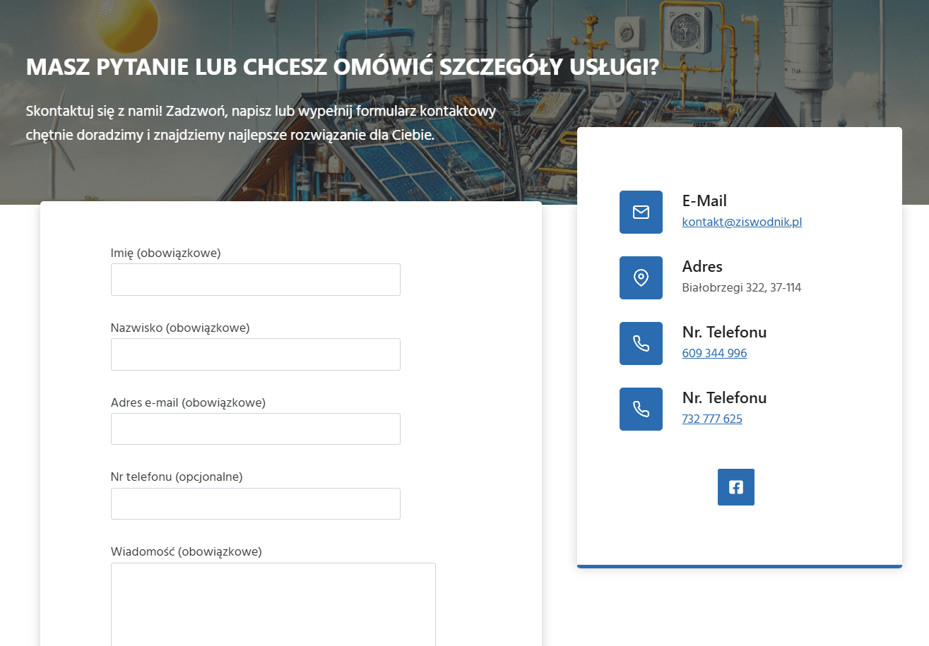Click the 'Nr telefonu (opcjonalne)' label
Viewport: 929px width, 646px height.
177,477
